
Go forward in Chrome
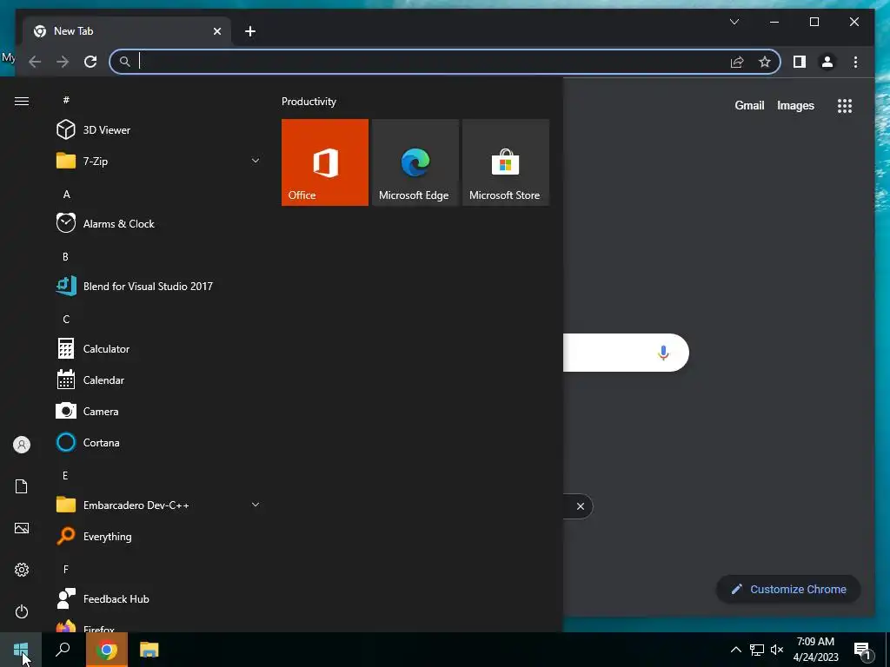tap(63, 62)
